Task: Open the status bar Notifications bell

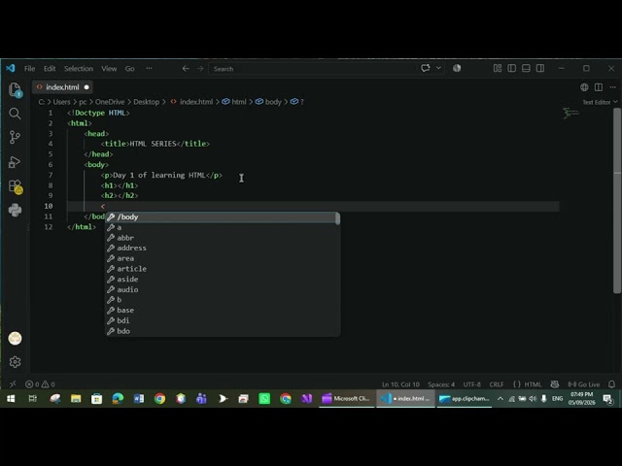Action: click(611, 384)
